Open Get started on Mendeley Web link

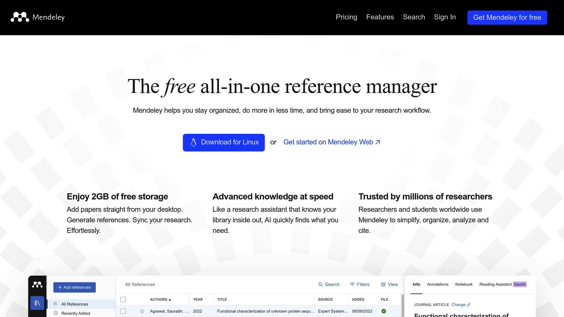pos(332,142)
